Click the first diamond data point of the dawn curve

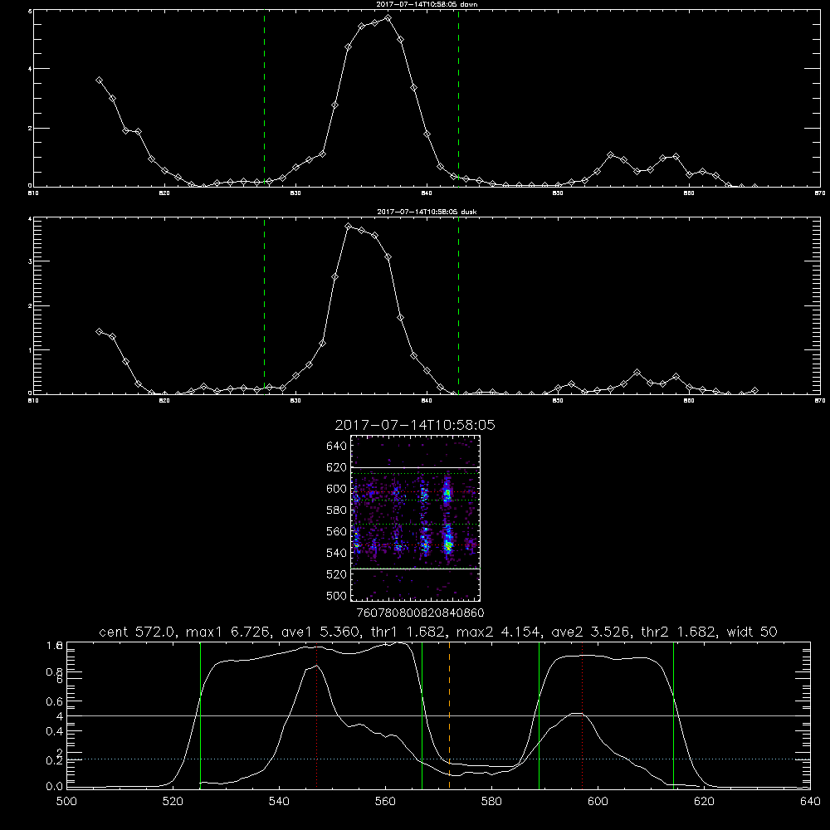pyautogui.click(x=99, y=81)
